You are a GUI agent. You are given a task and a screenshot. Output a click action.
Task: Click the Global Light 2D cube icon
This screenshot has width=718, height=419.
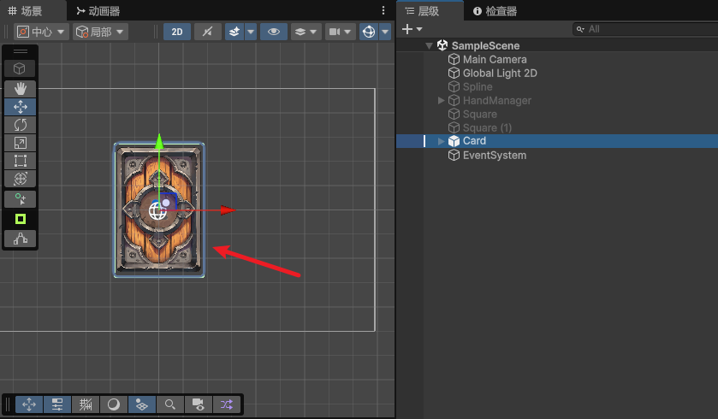[454, 74]
